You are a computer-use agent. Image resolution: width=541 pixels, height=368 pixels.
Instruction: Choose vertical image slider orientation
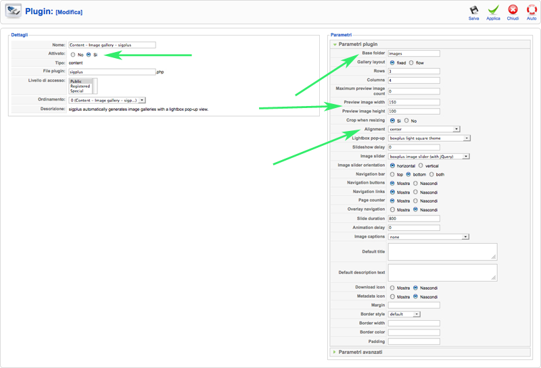coord(421,165)
